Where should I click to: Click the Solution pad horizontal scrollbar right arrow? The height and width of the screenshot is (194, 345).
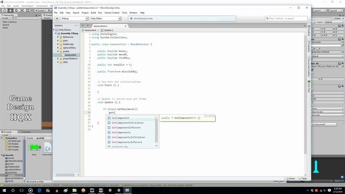tap(79, 175)
